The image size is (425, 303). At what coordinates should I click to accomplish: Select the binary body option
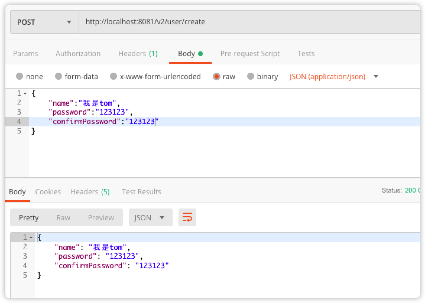(262, 76)
